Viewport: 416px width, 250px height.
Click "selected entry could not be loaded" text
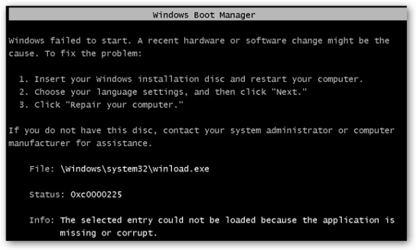(170, 220)
